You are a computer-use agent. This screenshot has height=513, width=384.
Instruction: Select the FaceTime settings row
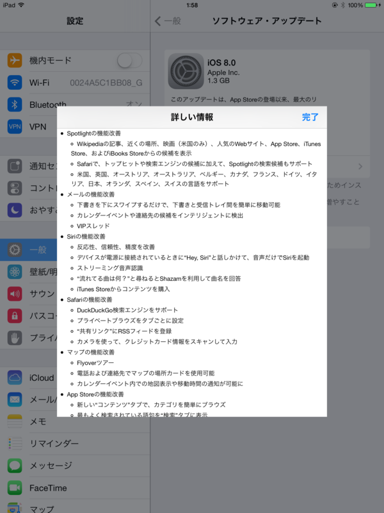[75, 488]
